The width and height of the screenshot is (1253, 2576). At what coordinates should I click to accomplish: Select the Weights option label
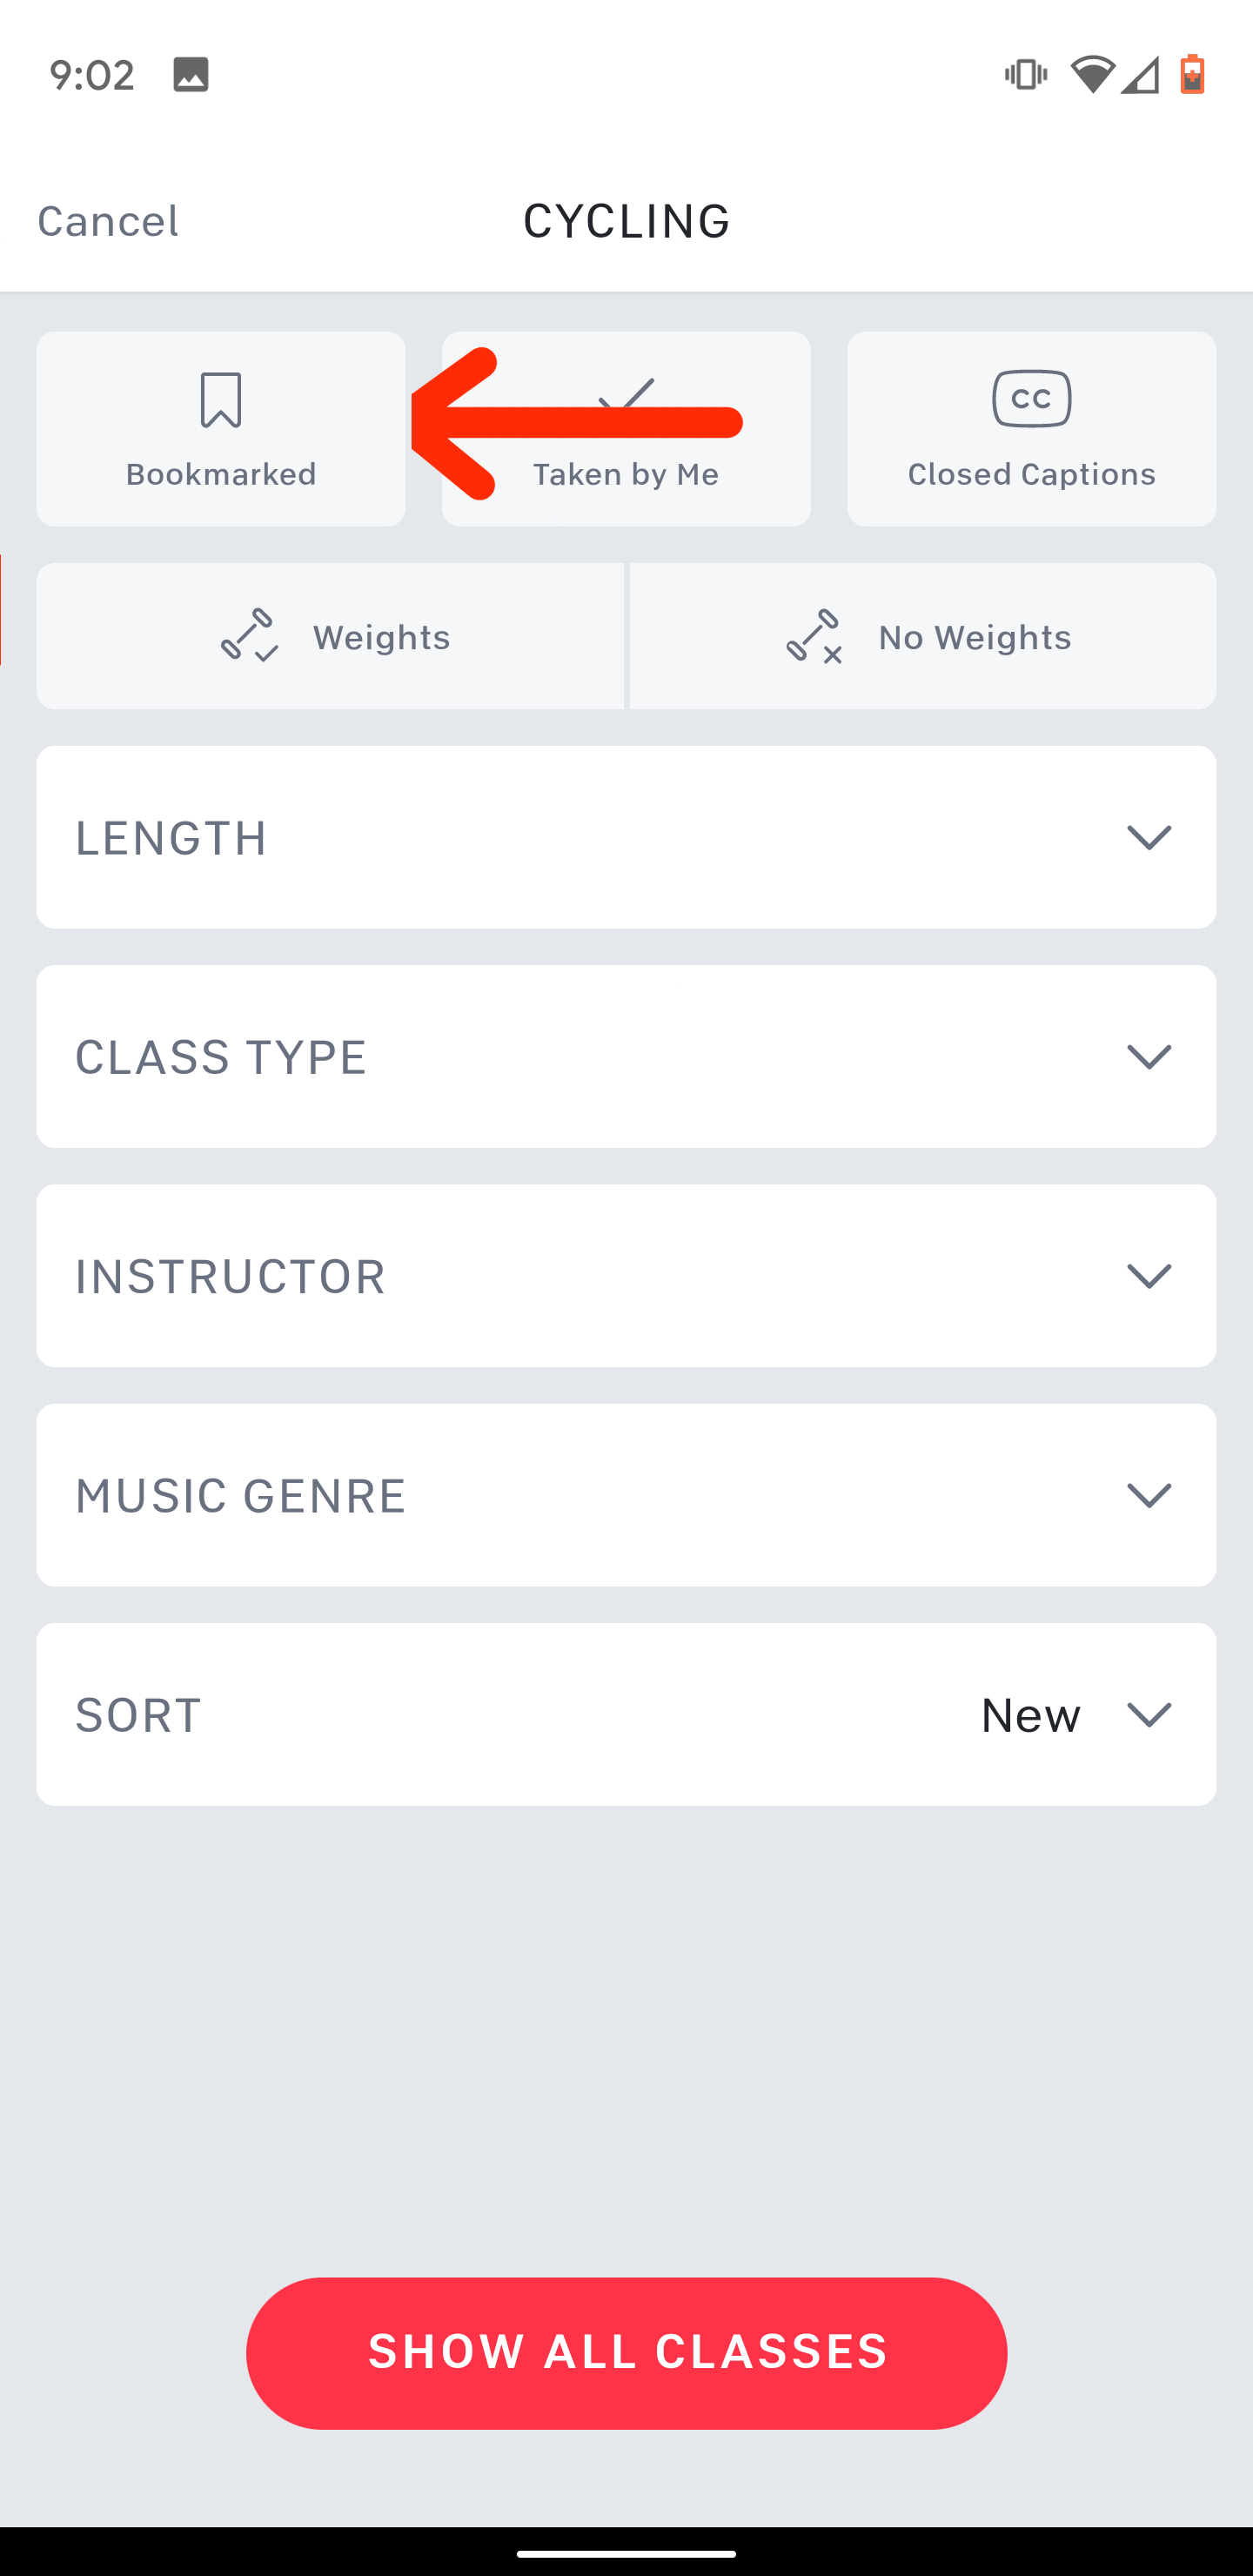[381, 637]
